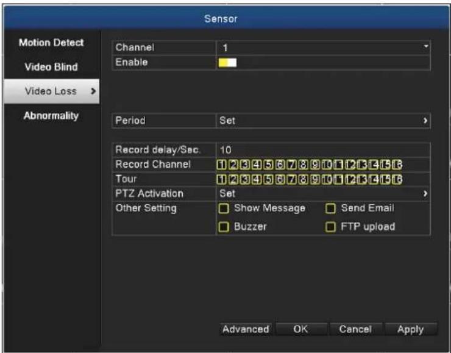Screen dimensions: 451x353
Task: Expand the Channel dropdown list
Action: 323,48
